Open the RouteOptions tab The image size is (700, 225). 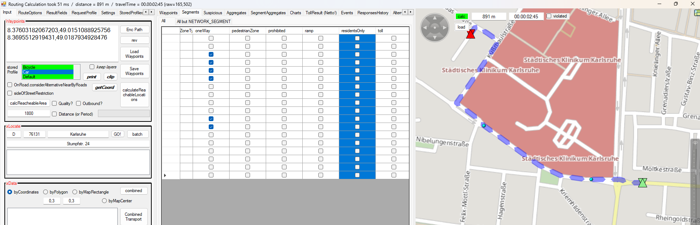(x=30, y=13)
